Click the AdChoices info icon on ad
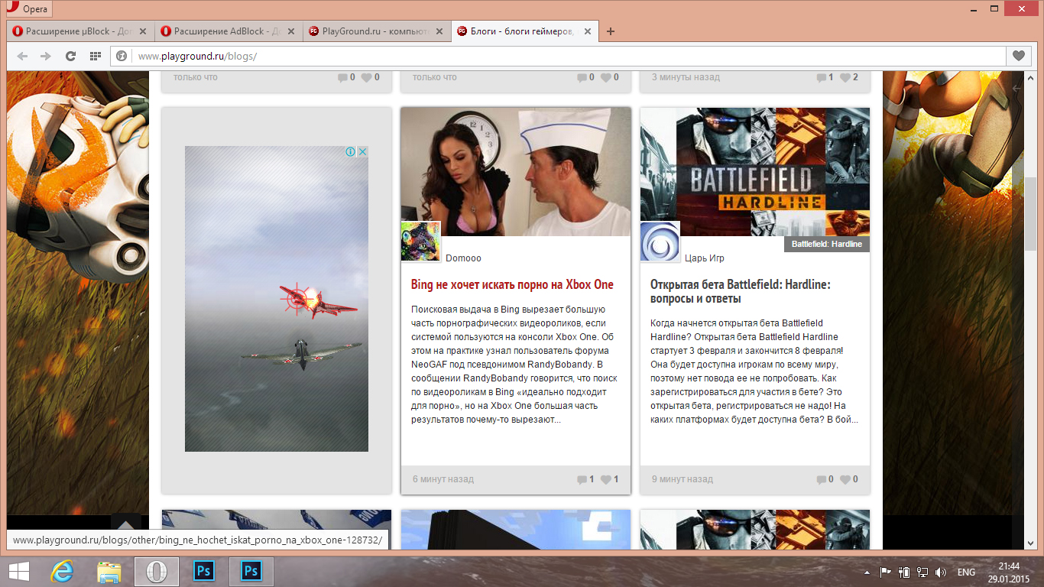 (351, 151)
